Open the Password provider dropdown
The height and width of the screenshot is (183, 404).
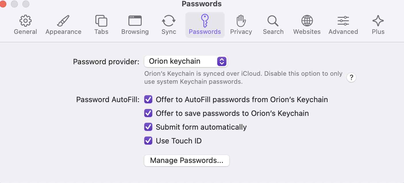186,61
